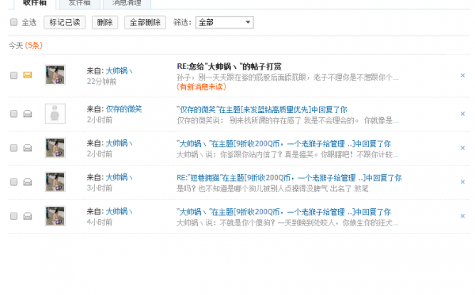
Task: Switch to the 发件箱 tab
Action: 80,3
